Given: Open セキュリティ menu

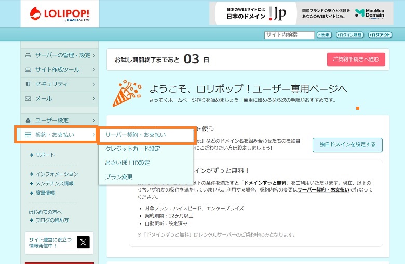Looking at the screenshot, I should [x=59, y=84].
